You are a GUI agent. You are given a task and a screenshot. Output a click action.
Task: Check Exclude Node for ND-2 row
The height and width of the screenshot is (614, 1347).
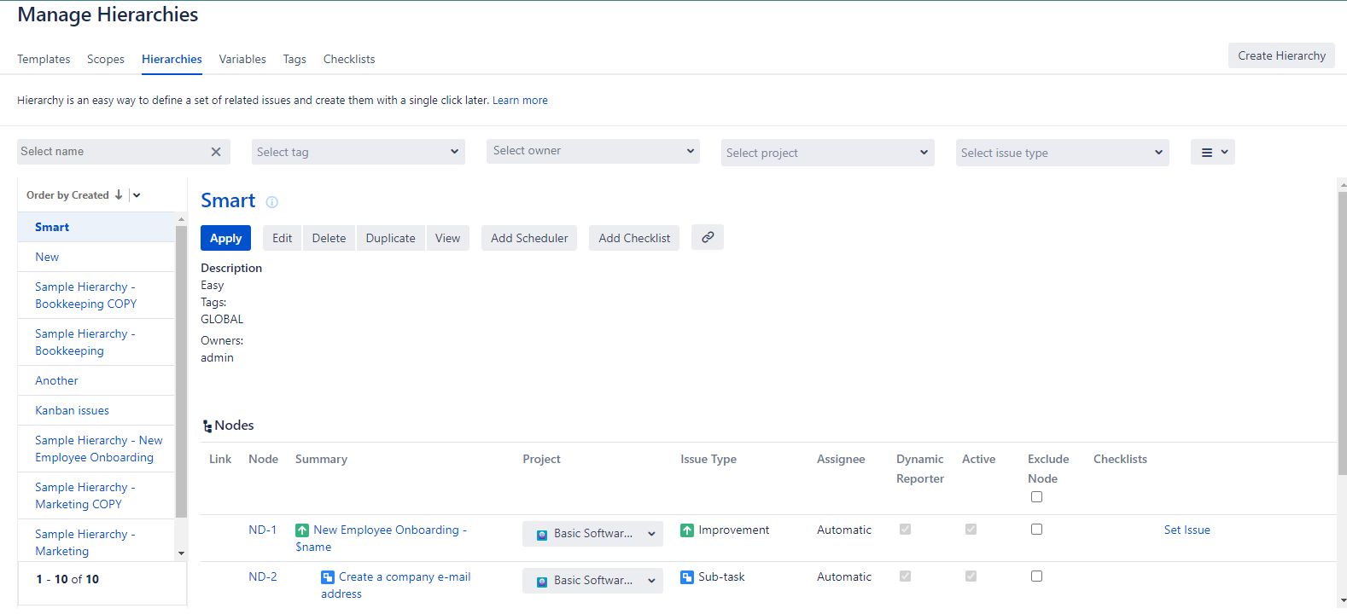1036,576
